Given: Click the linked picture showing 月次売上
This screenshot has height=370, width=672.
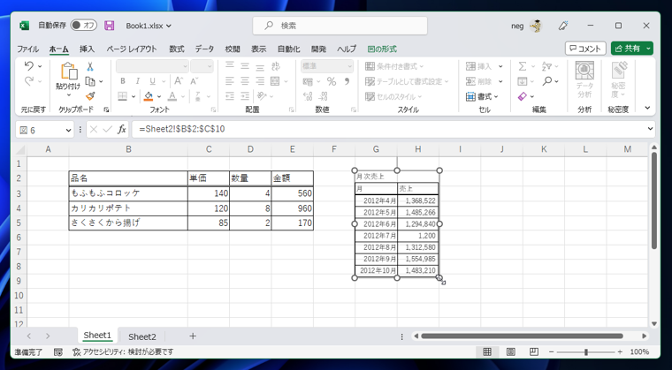Looking at the screenshot, I should pyautogui.click(x=397, y=224).
